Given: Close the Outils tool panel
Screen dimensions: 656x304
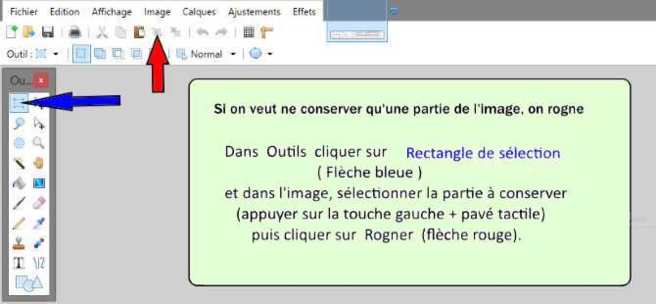Looking at the screenshot, I should click(41, 80).
